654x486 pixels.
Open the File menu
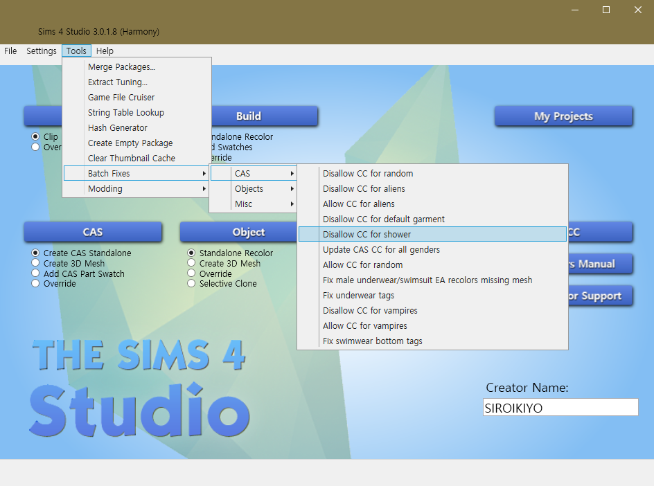(10, 51)
